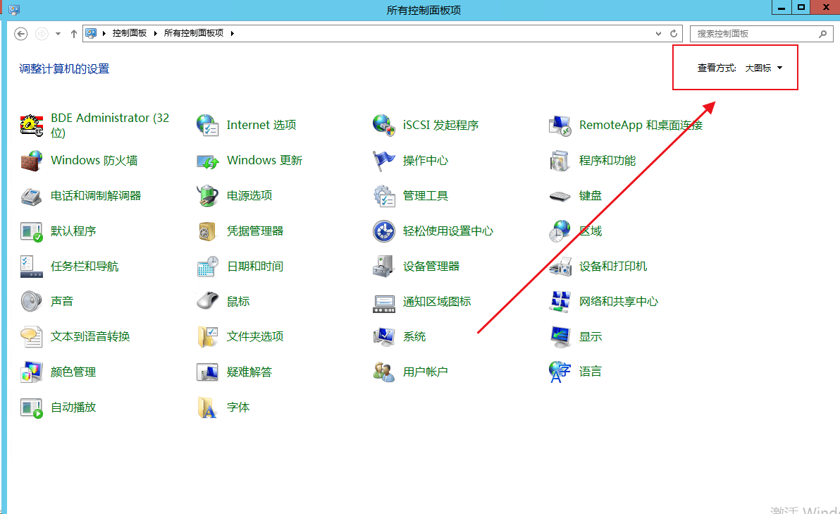Viewport: 840px width, 514px height.
Task: Open the 任务栏和导航 icon
Action: coord(32,267)
